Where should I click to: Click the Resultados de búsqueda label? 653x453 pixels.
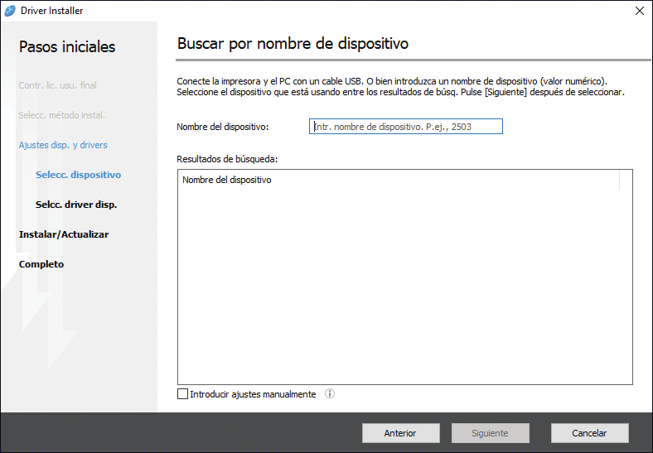(x=226, y=157)
